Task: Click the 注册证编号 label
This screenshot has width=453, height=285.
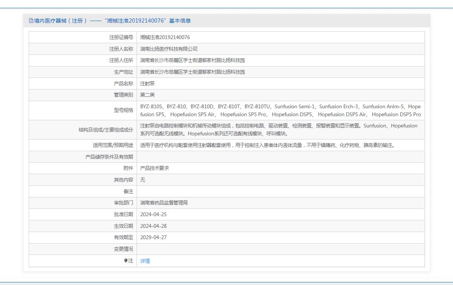Action: tap(121, 37)
